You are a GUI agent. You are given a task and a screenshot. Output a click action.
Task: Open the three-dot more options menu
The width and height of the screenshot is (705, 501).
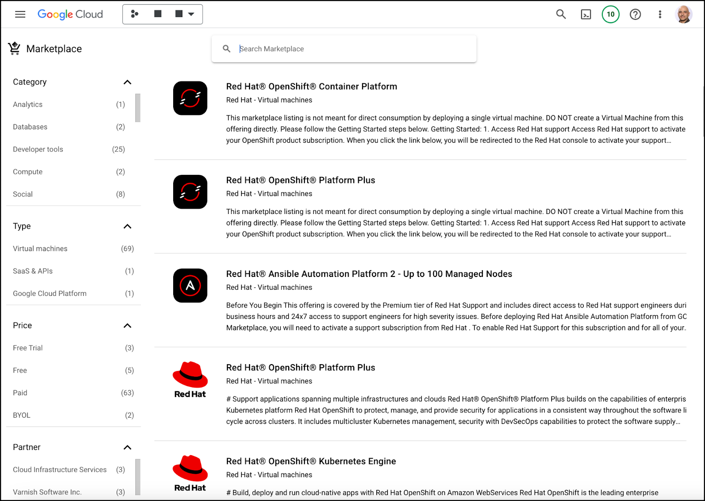coord(660,15)
